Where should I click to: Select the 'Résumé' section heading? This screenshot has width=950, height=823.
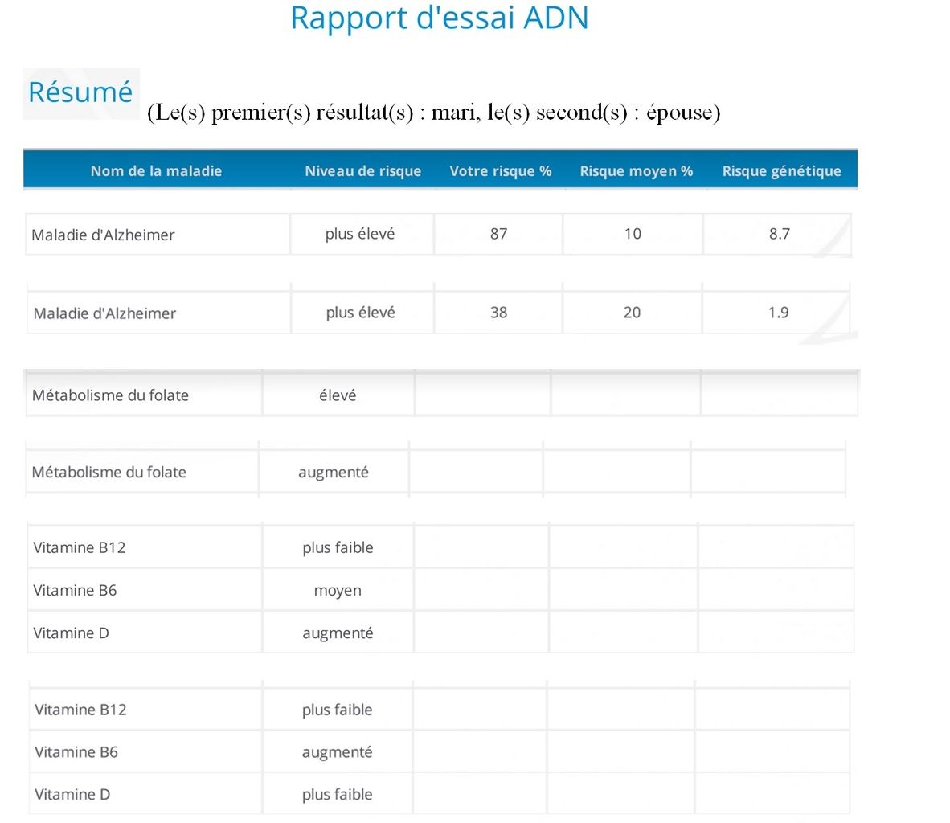(80, 92)
